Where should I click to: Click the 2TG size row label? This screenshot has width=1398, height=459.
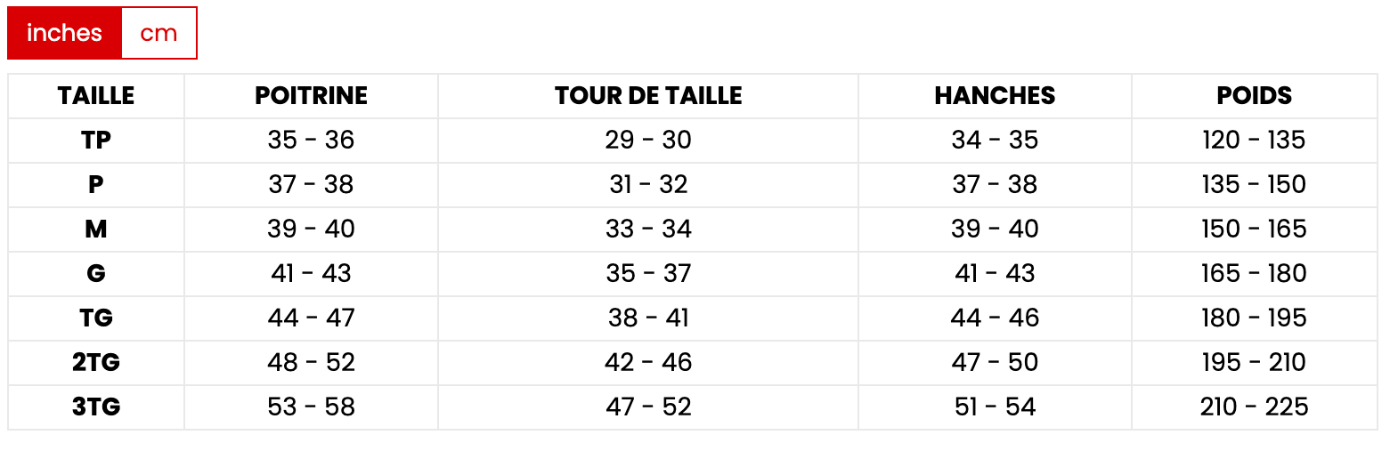(96, 363)
